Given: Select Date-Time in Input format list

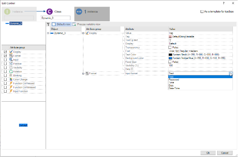Looking at the screenshot, I should 200,88.
